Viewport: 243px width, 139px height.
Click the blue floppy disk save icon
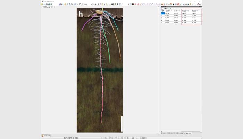(x=60, y=4)
